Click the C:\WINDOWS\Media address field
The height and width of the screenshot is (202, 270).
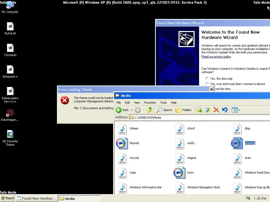(200, 118)
